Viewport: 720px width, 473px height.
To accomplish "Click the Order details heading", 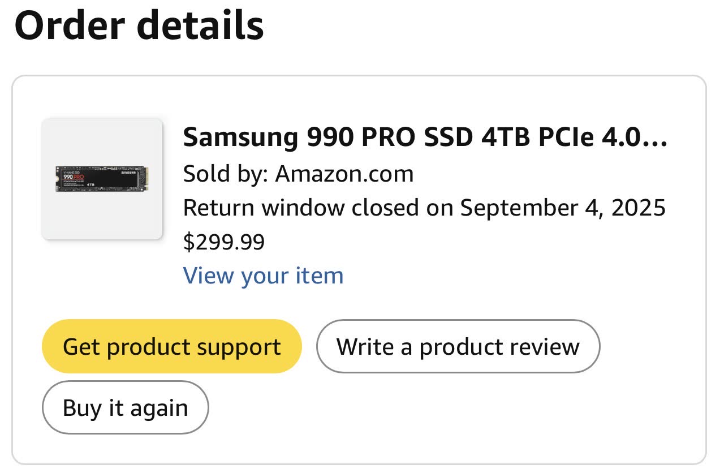I will click(139, 26).
